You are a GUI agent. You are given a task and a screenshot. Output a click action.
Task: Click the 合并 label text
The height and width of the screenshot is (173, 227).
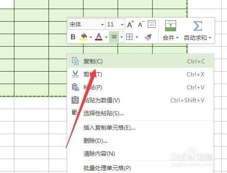click(168, 38)
